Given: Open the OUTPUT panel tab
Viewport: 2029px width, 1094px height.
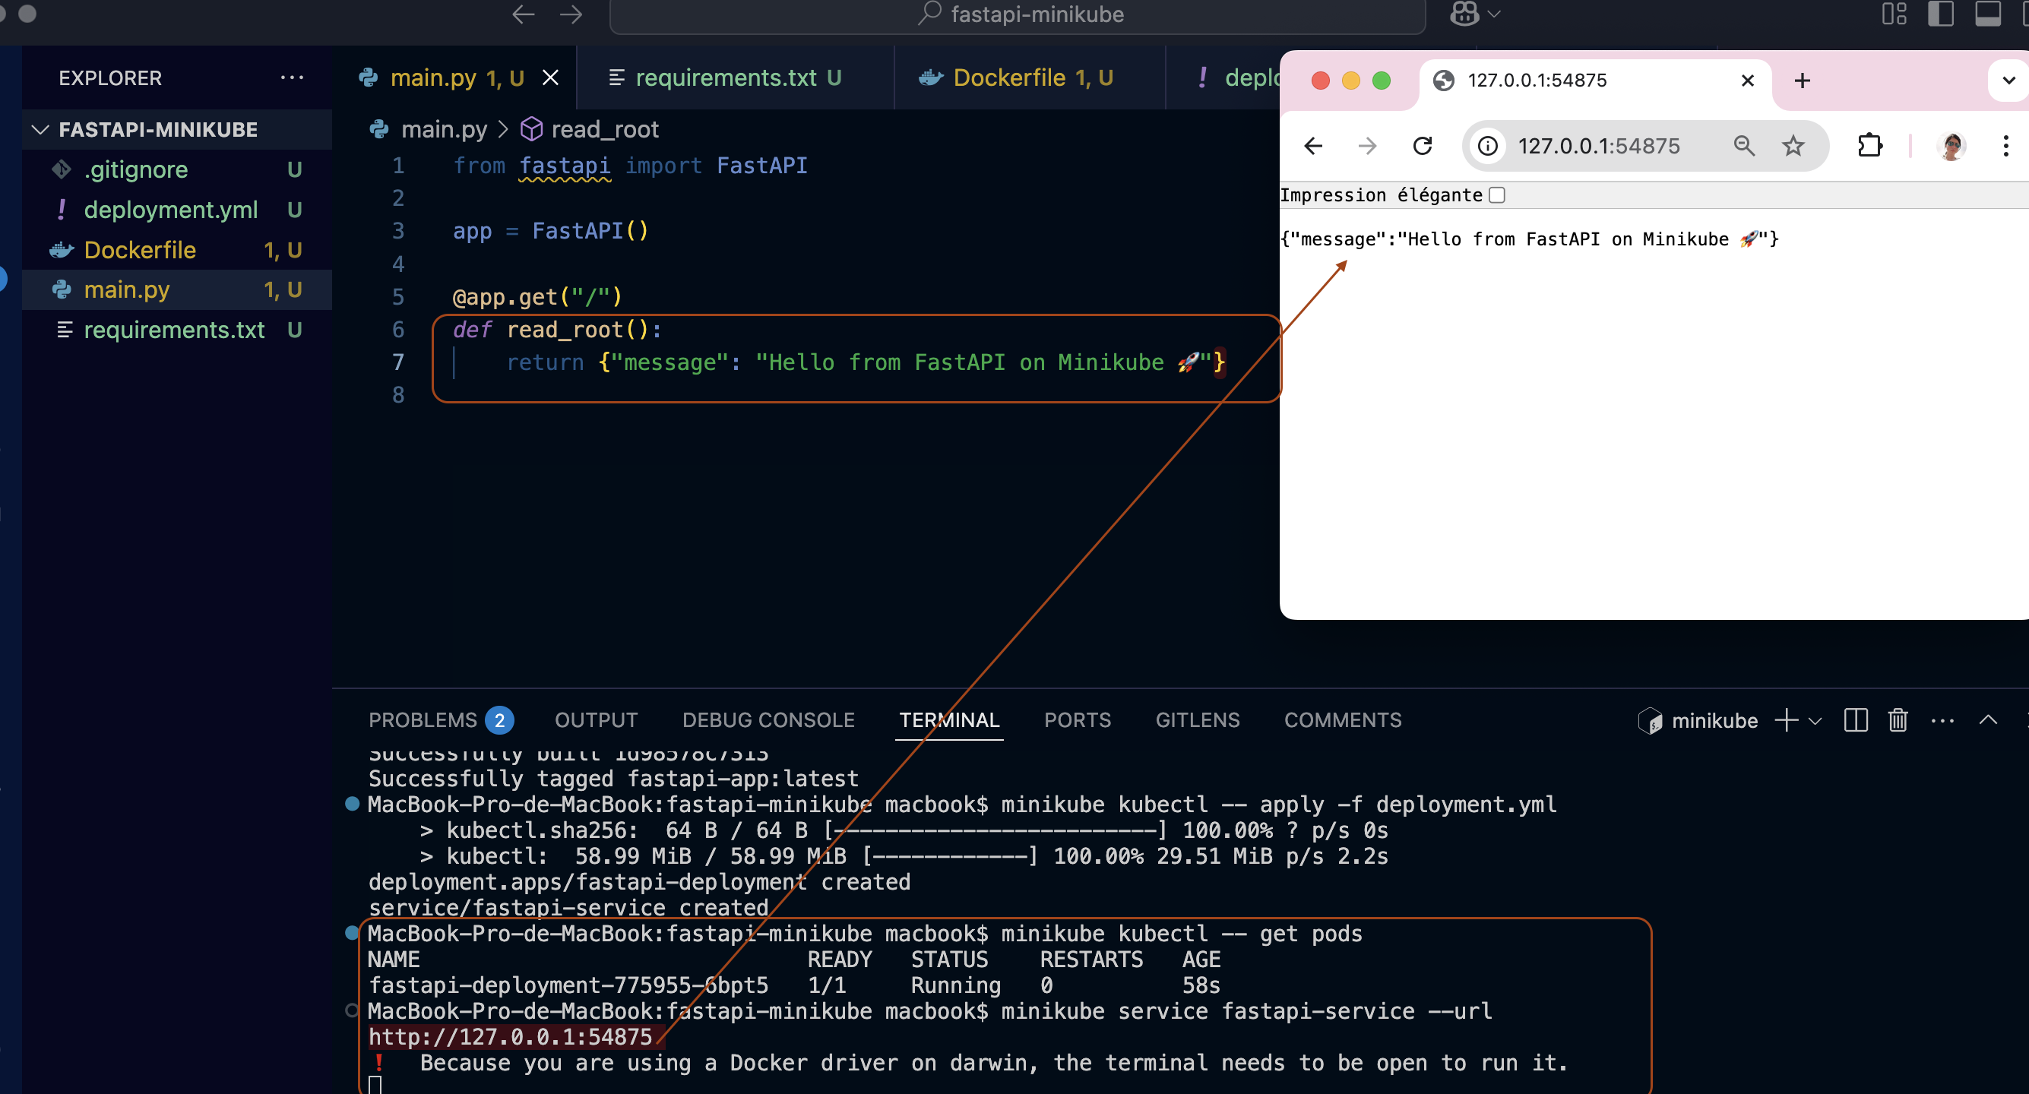Looking at the screenshot, I should 597,720.
